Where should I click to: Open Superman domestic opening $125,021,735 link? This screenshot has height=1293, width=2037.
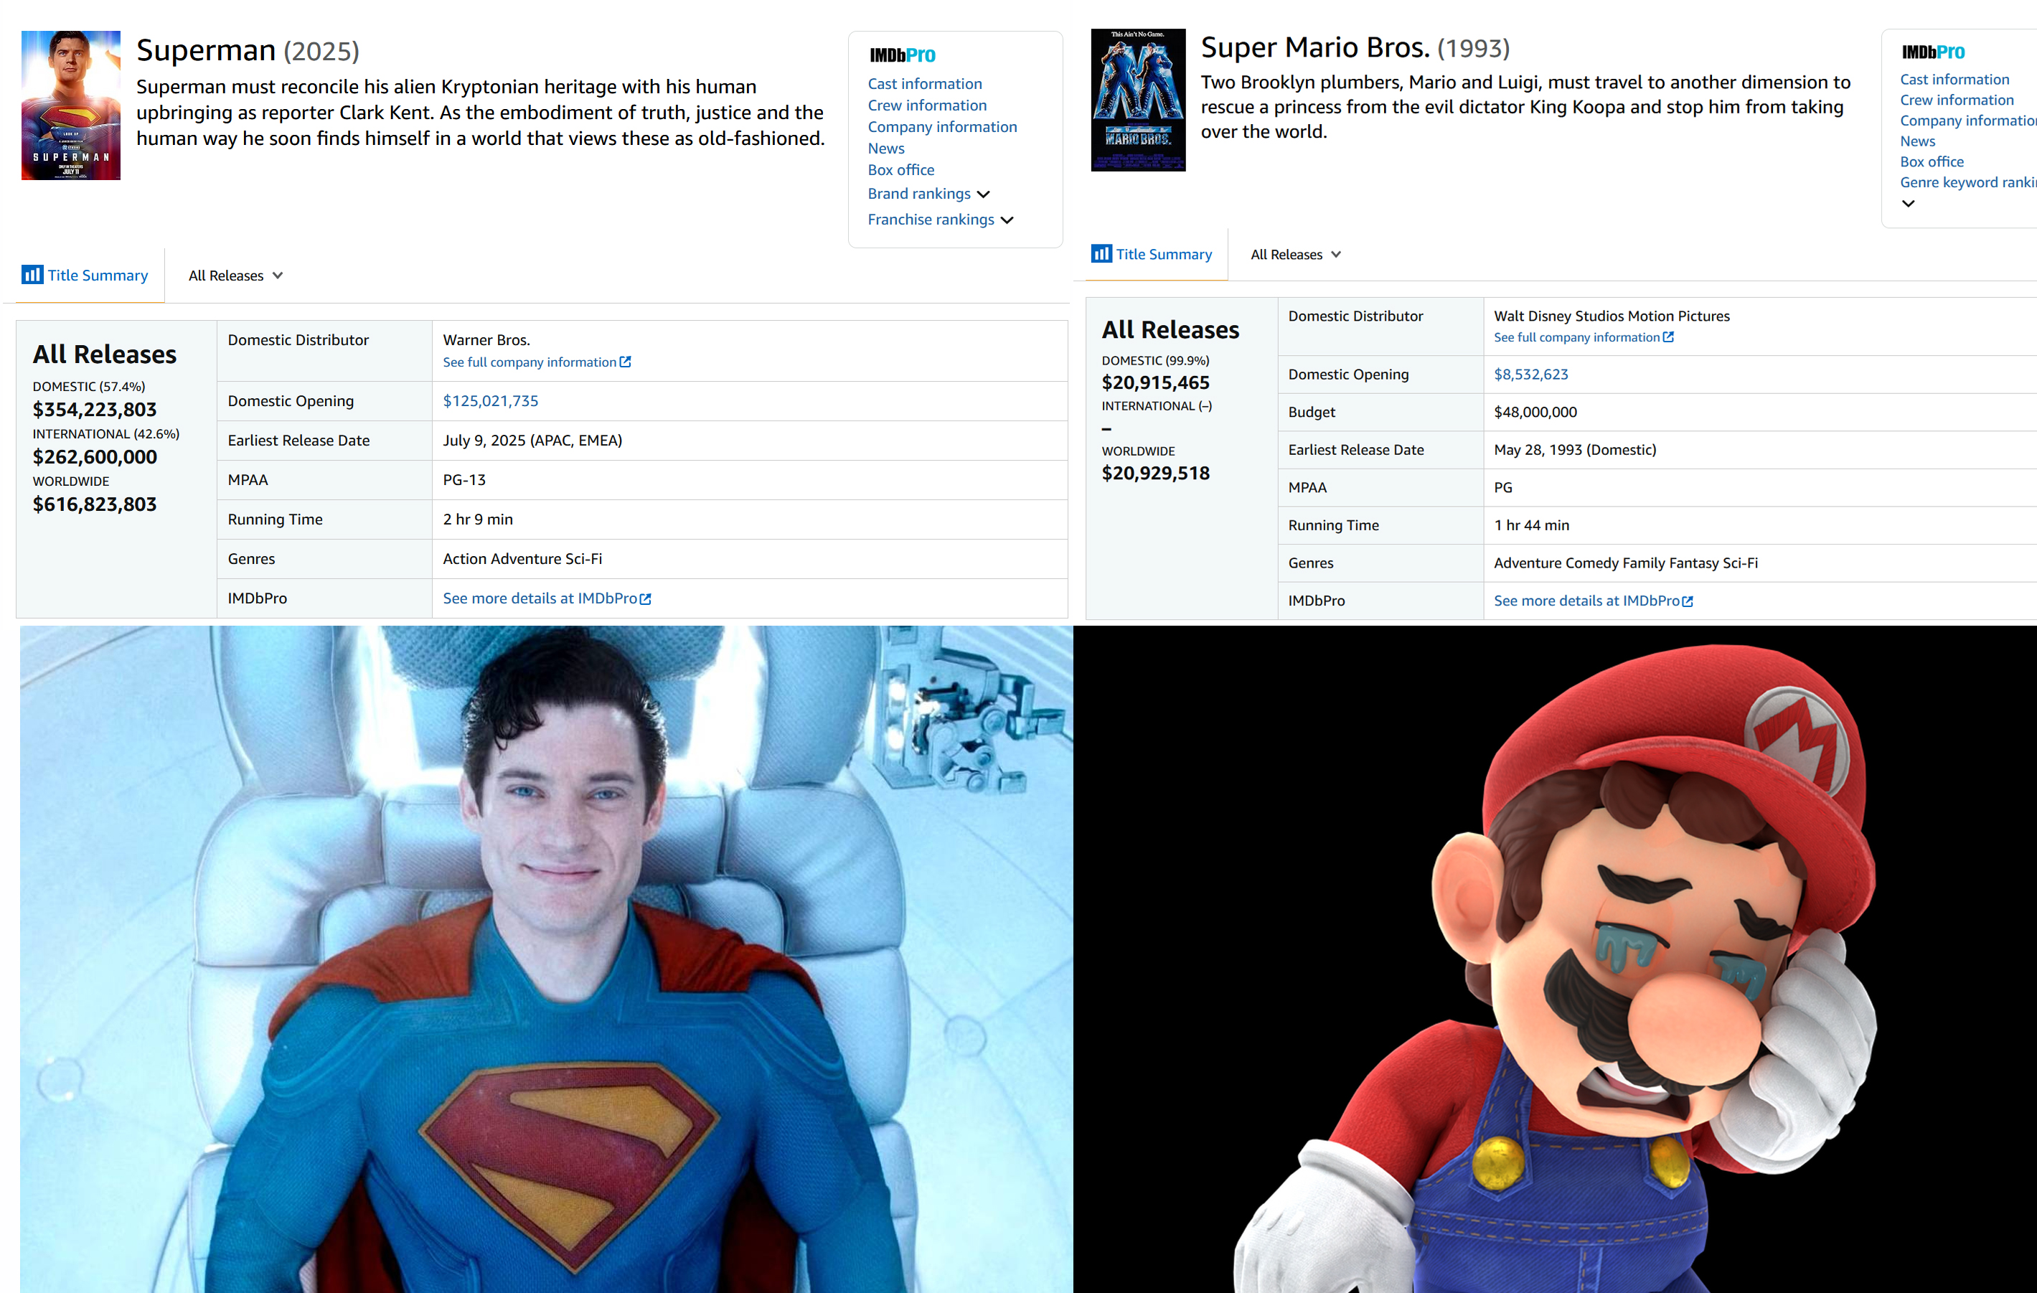pos(491,401)
